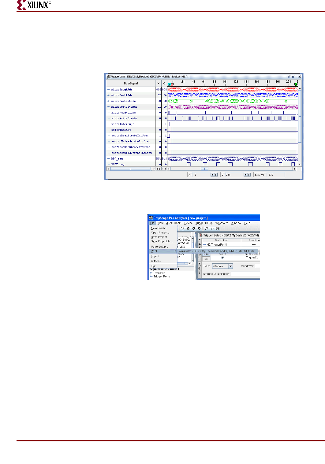Choose Page Setup... menu entry
Viewport: 325px width, 464px height.
(x=163, y=247)
